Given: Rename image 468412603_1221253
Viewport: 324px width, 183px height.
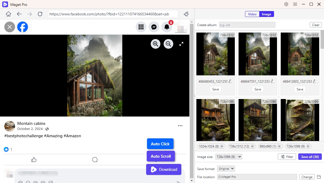Looking at the screenshot, I should (x=314, y=81).
